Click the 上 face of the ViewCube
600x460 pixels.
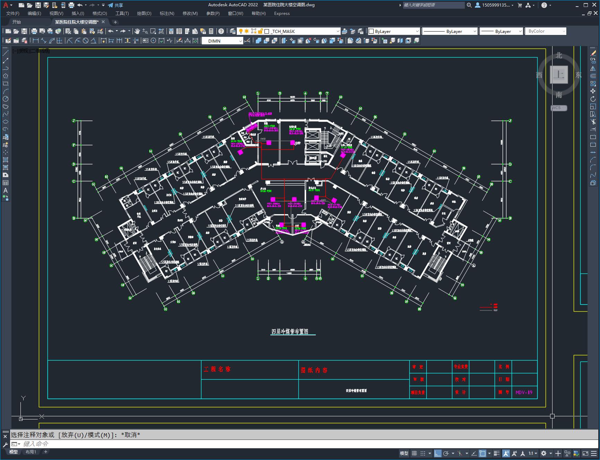point(559,75)
